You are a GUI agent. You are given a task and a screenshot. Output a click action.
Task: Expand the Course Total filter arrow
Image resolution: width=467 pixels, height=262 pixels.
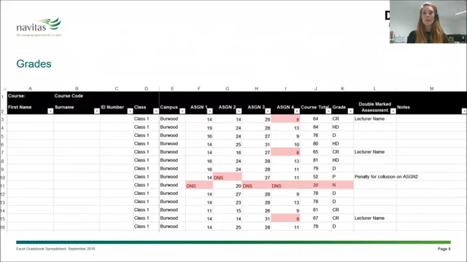click(328, 111)
